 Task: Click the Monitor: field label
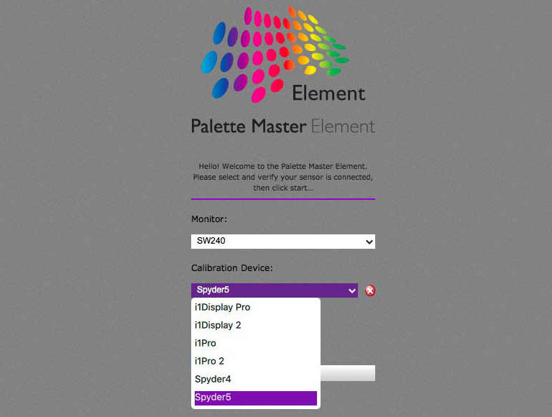click(x=209, y=219)
